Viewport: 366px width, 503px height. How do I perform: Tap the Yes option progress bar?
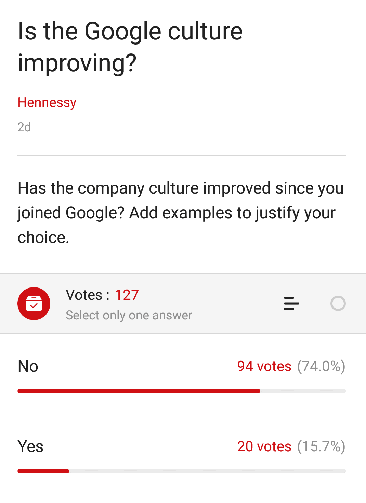(x=182, y=471)
